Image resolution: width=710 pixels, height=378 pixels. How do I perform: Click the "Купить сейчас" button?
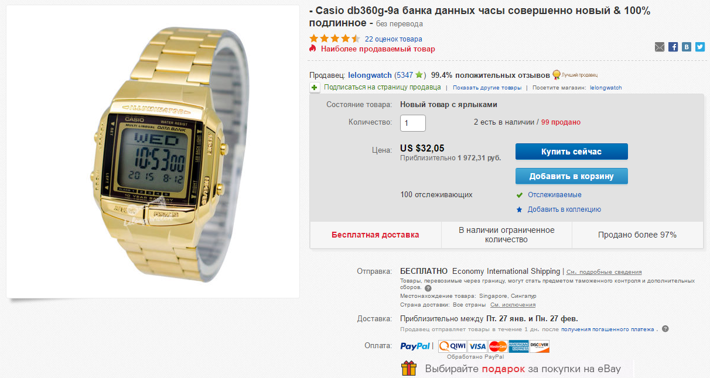[572, 152]
